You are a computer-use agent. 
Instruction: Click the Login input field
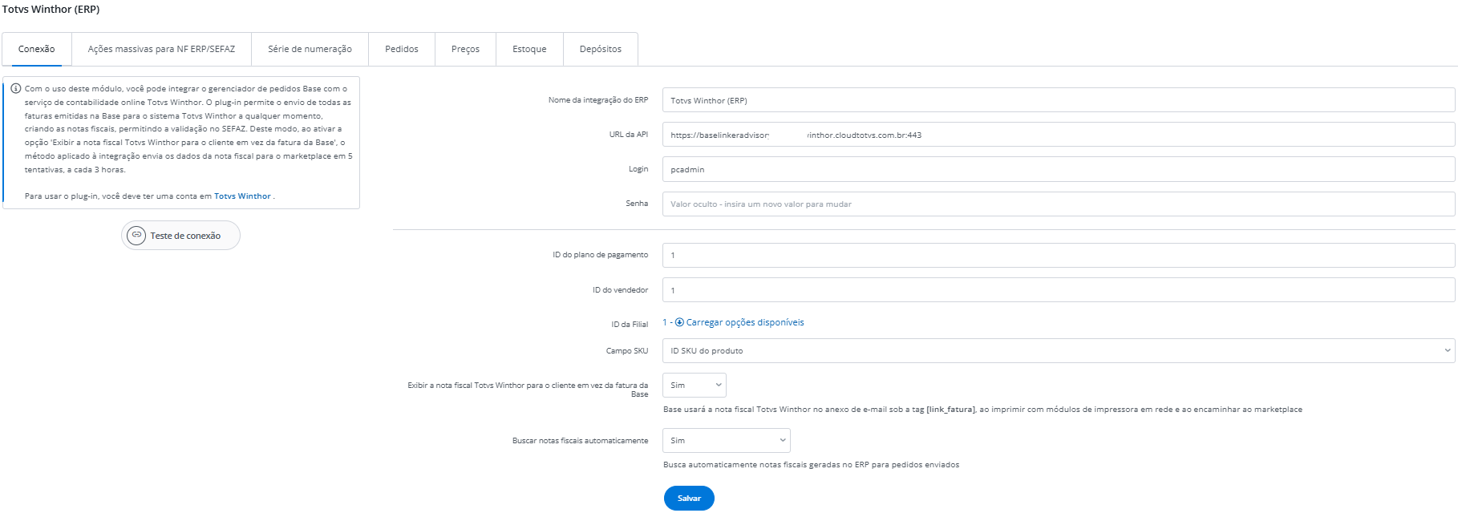1058,170
